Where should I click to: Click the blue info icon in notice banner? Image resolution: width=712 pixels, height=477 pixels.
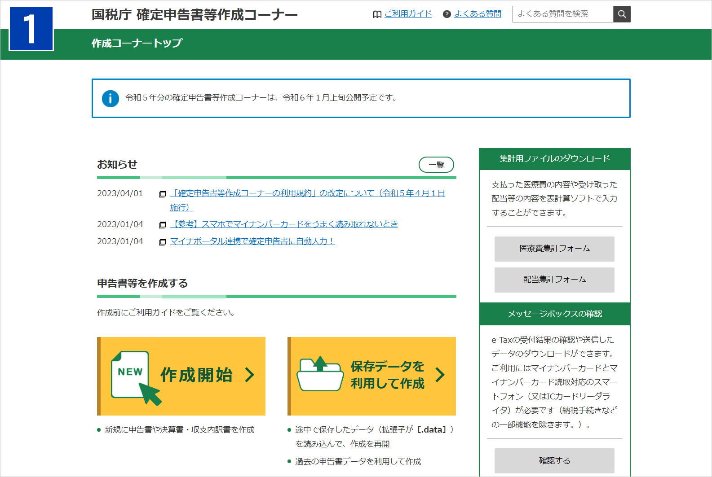(x=111, y=98)
